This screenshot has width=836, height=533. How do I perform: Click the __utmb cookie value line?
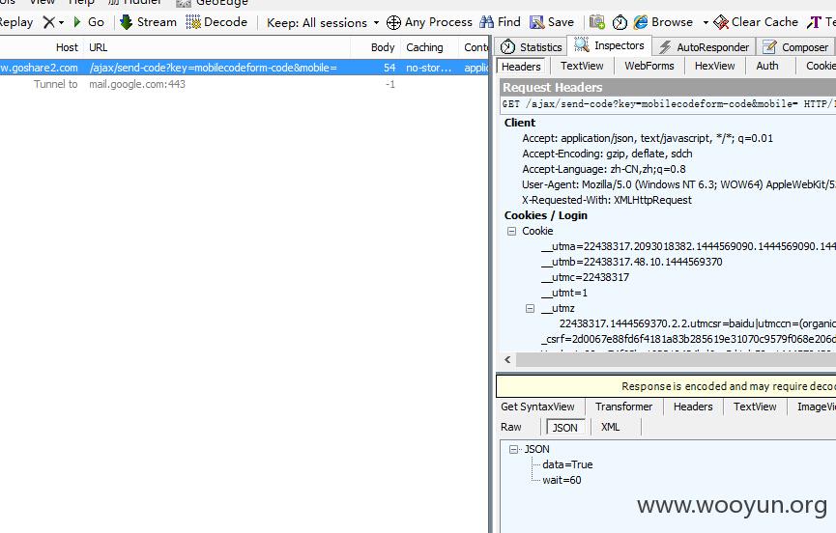coord(632,262)
